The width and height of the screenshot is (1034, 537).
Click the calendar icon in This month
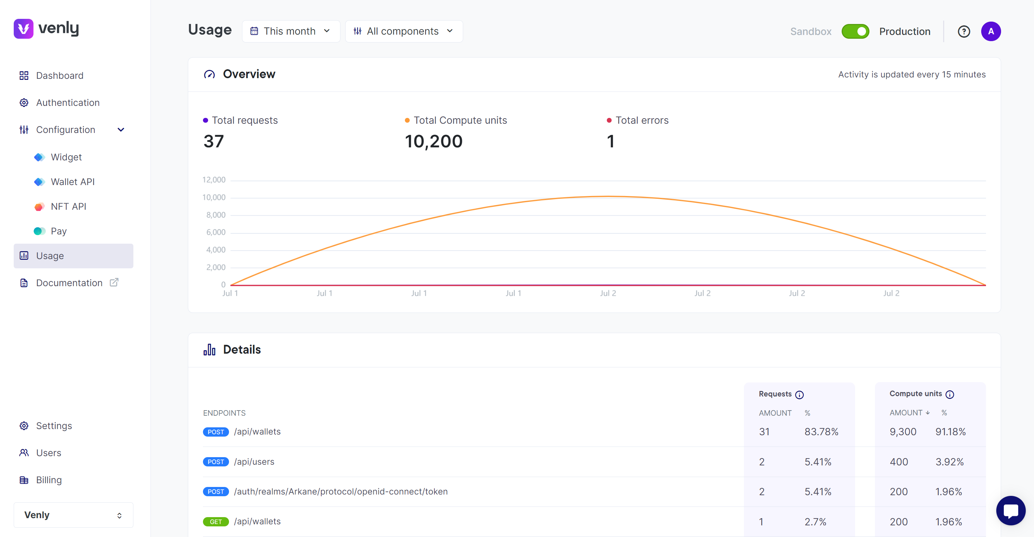[x=254, y=31]
